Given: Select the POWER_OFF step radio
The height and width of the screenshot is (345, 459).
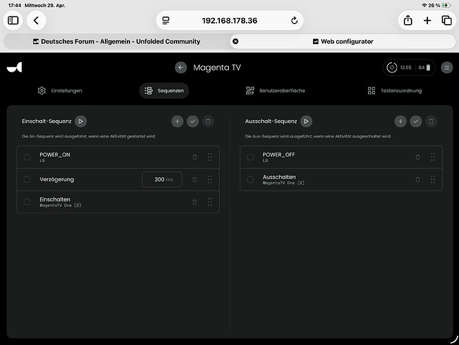Looking at the screenshot, I should 250,157.
